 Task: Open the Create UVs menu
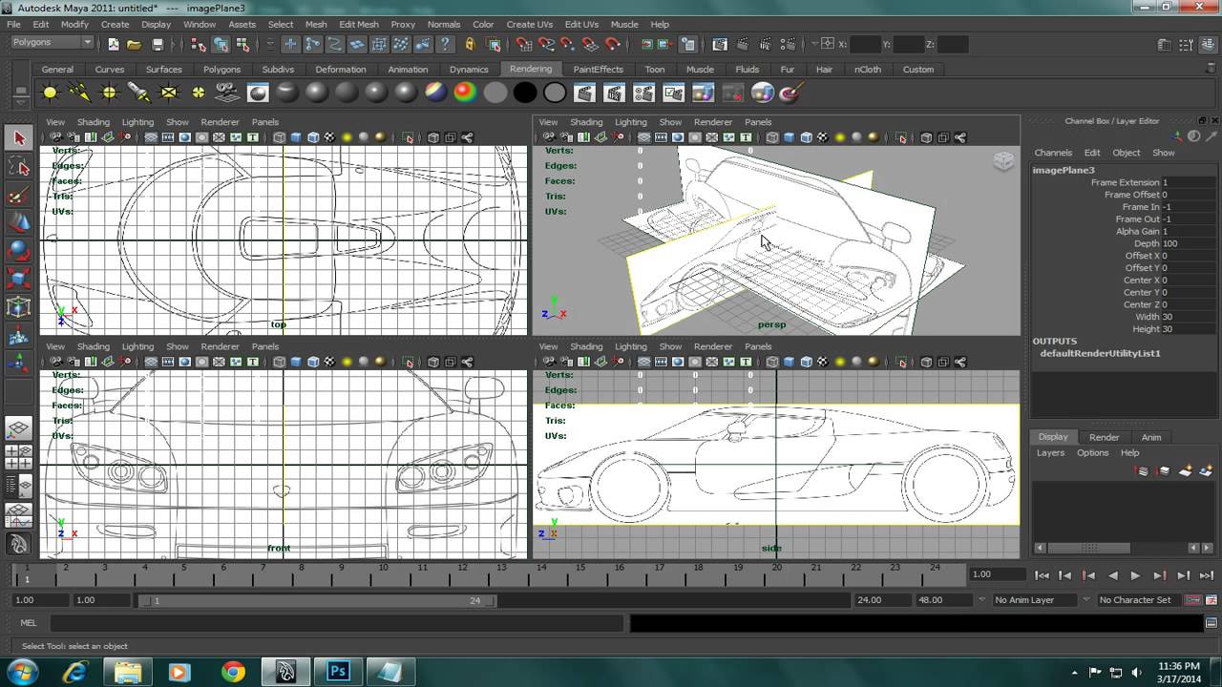529,24
